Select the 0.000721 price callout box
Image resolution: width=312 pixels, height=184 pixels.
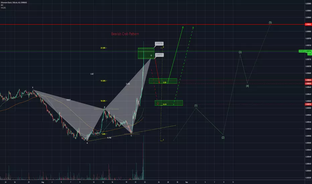click(160, 55)
